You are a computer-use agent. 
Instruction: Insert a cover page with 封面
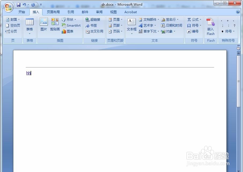tap(13, 20)
